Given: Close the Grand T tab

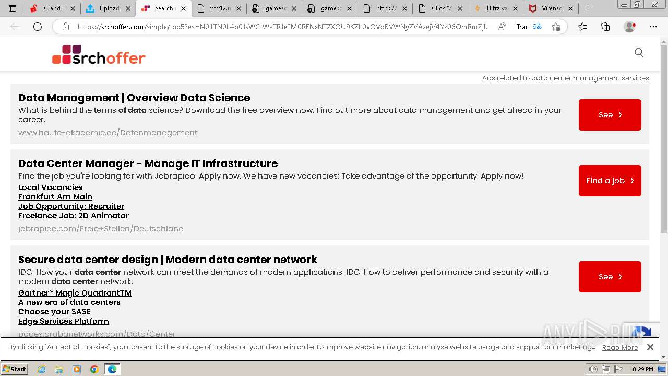Looking at the screenshot, I should coord(72,8).
